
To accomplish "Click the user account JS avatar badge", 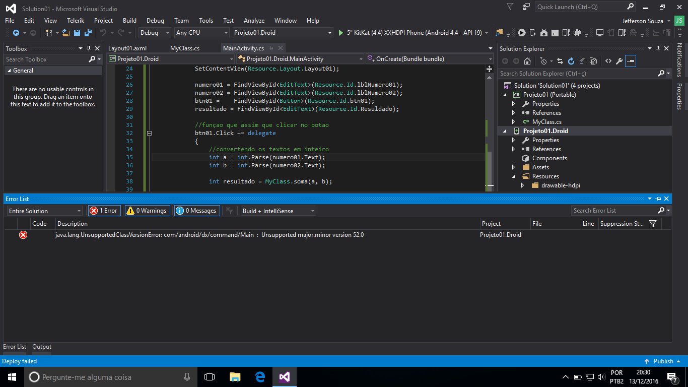I will tap(679, 21).
